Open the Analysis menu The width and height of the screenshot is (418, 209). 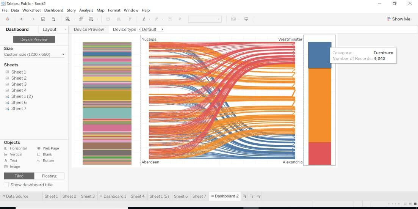point(86,10)
